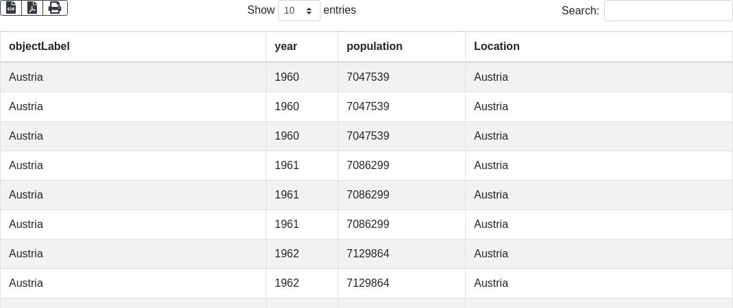Click the first 7047539 population cell
Screen dimensions: 733x308
[368, 77]
